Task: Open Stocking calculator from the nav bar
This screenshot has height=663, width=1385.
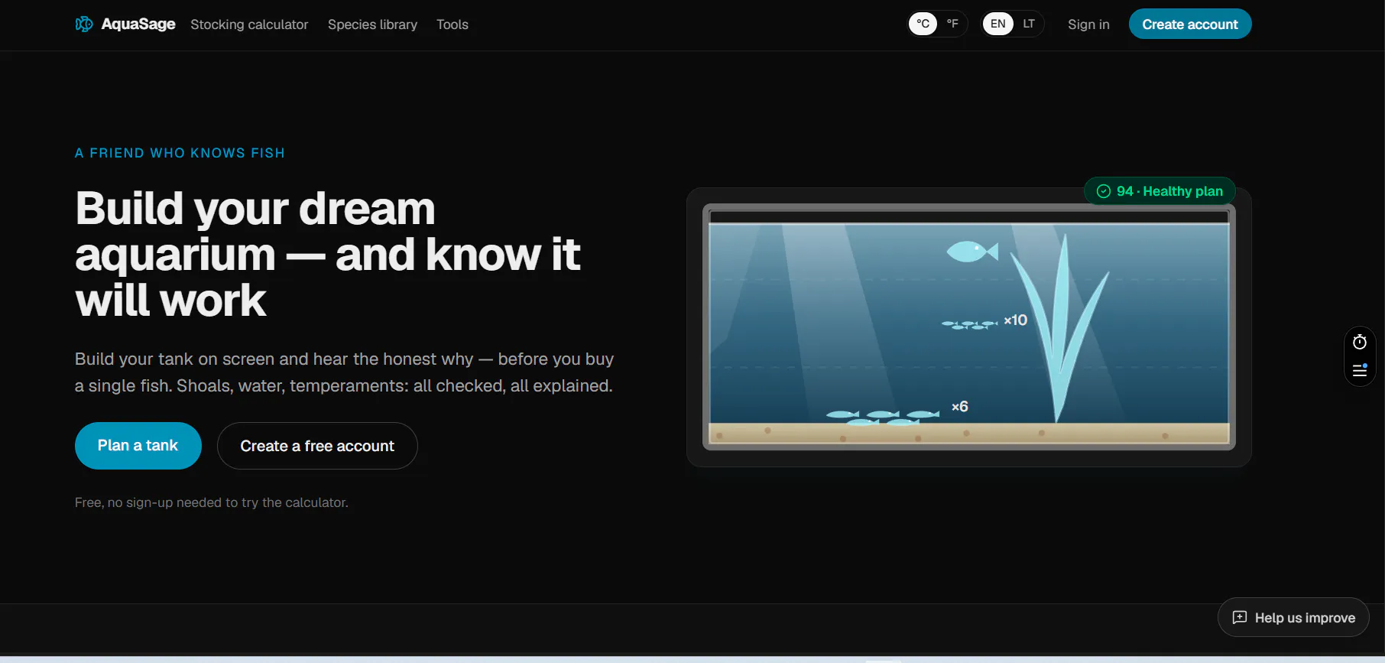Action: coord(249,24)
